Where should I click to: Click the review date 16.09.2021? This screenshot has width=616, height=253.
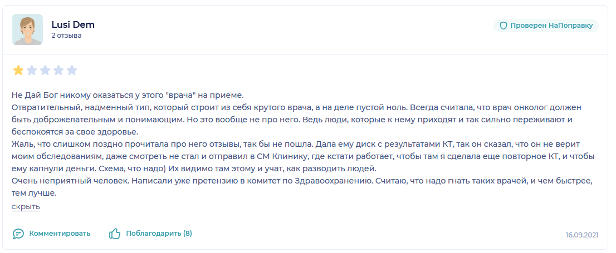coord(582,235)
